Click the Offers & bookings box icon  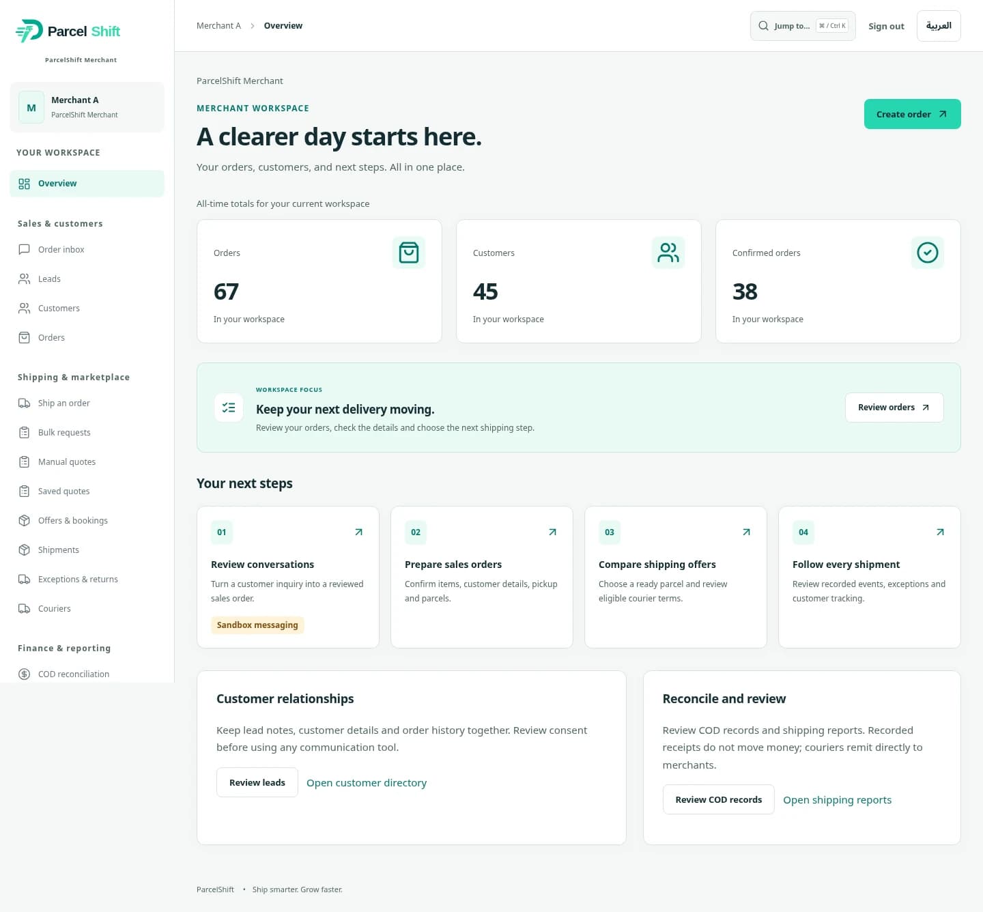(x=24, y=521)
